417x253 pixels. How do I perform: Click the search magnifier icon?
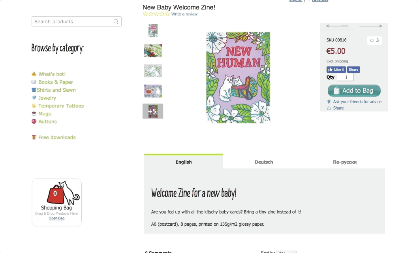pyautogui.click(x=116, y=22)
